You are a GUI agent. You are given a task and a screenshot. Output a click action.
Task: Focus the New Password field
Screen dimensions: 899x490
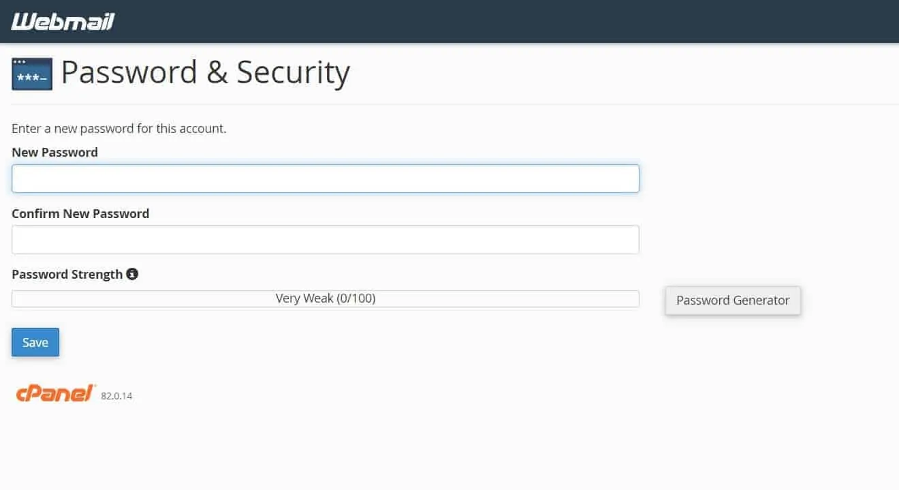326,179
